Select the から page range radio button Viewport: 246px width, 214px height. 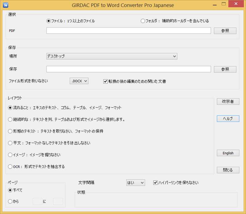click(x=10, y=201)
